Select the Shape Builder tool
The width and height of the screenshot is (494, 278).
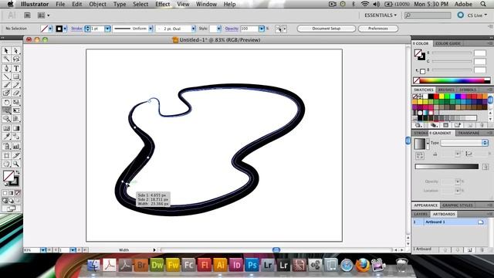(x=6, y=118)
